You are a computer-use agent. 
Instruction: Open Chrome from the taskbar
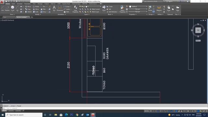77,115
